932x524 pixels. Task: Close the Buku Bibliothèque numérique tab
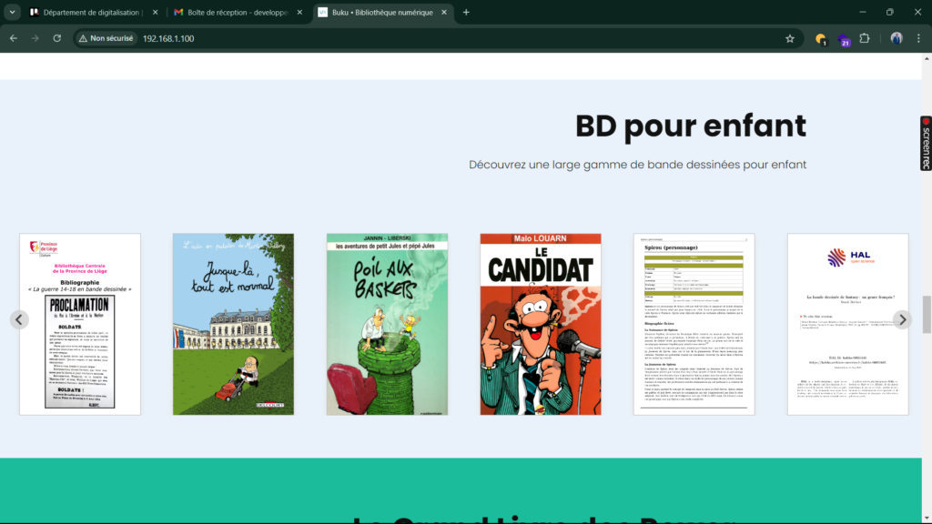click(x=444, y=12)
